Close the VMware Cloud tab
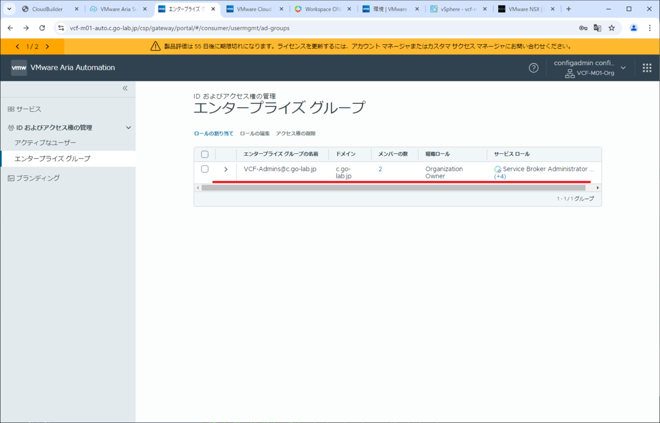The height and width of the screenshot is (423, 660). 282,9
